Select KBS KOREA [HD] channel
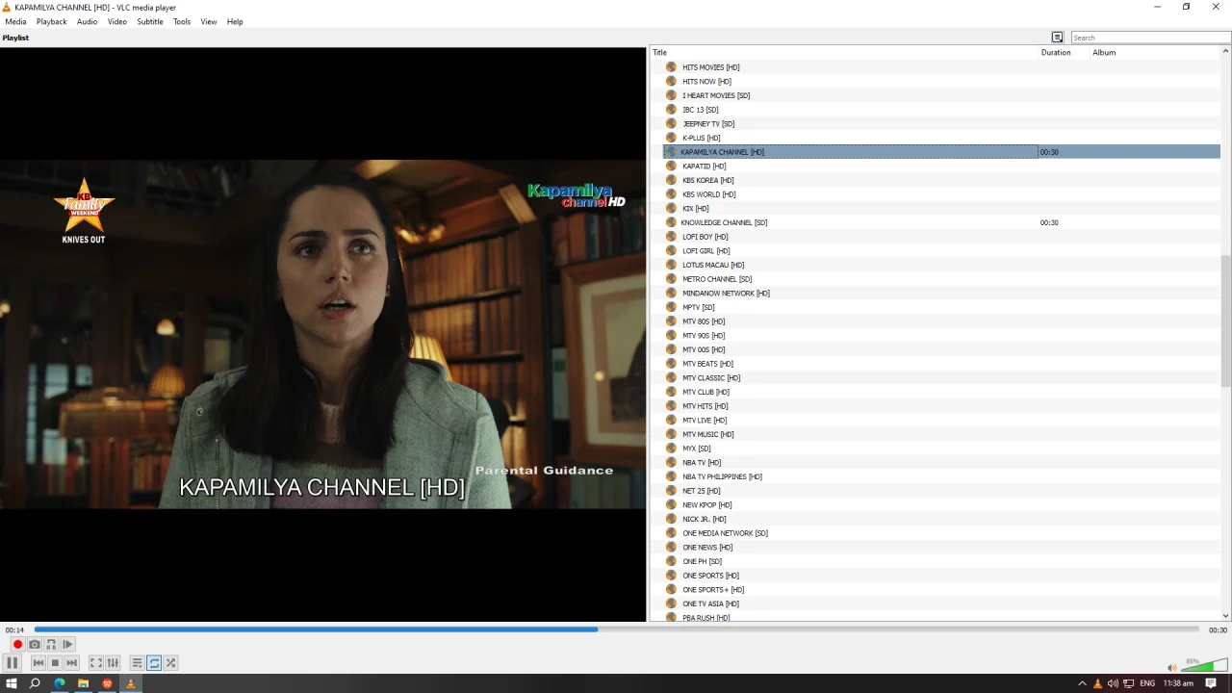This screenshot has height=693, width=1232. 708,180
